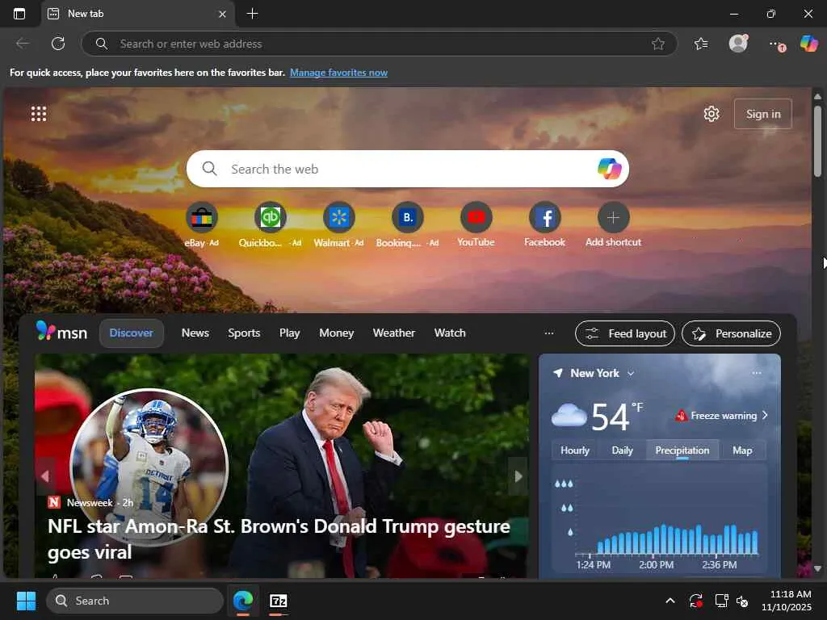Show hidden system tray icons
The height and width of the screenshot is (620, 827).
670,601
